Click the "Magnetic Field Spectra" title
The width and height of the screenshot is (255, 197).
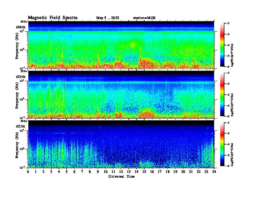pos(53,18)
